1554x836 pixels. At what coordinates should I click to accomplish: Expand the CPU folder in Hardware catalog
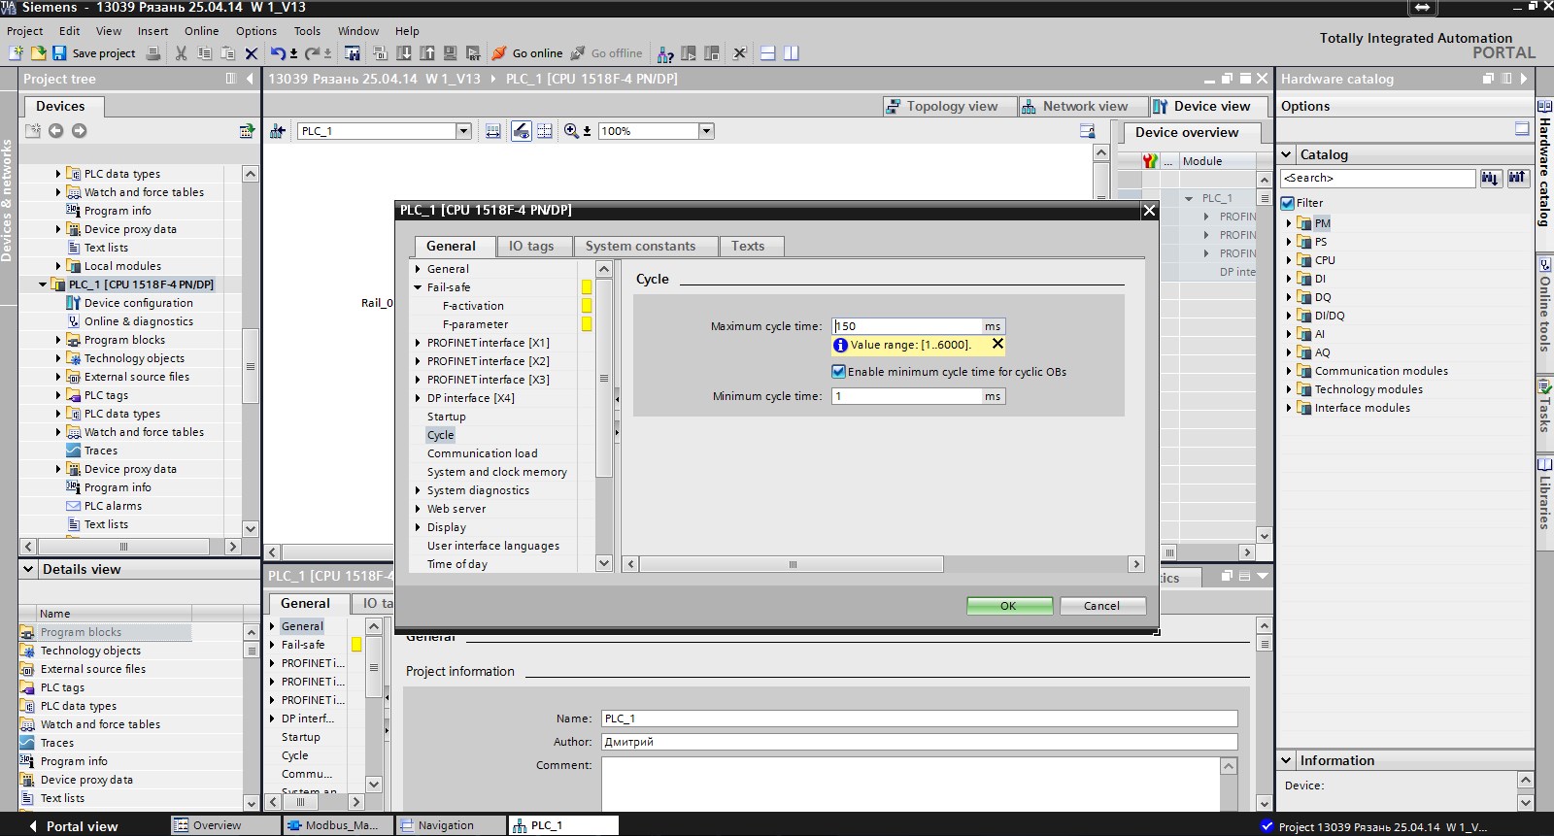1289,260
